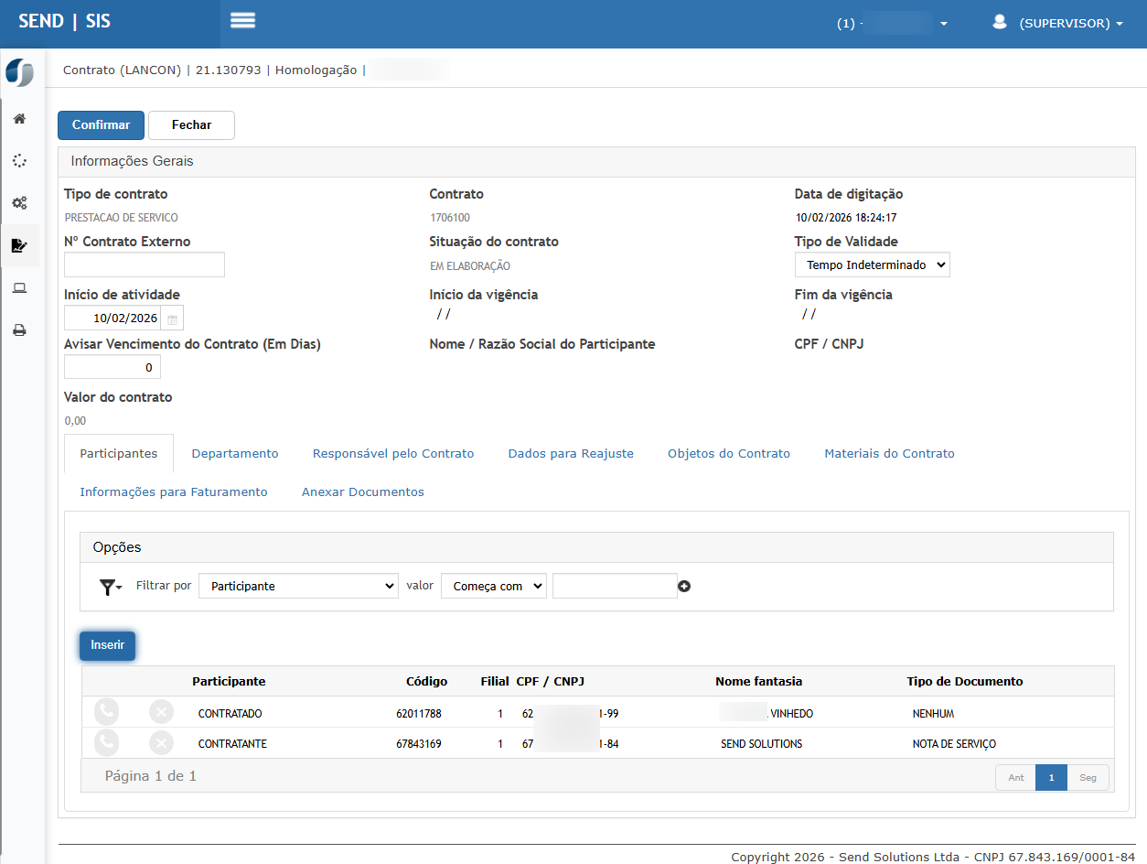
Task: Click Inserir to add a participant
Action: click(108, 645)
